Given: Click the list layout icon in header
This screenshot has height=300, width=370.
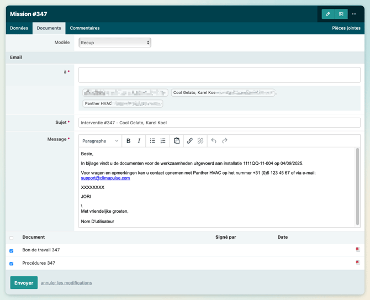Looking at the screenshot, I should coord(341,14).
